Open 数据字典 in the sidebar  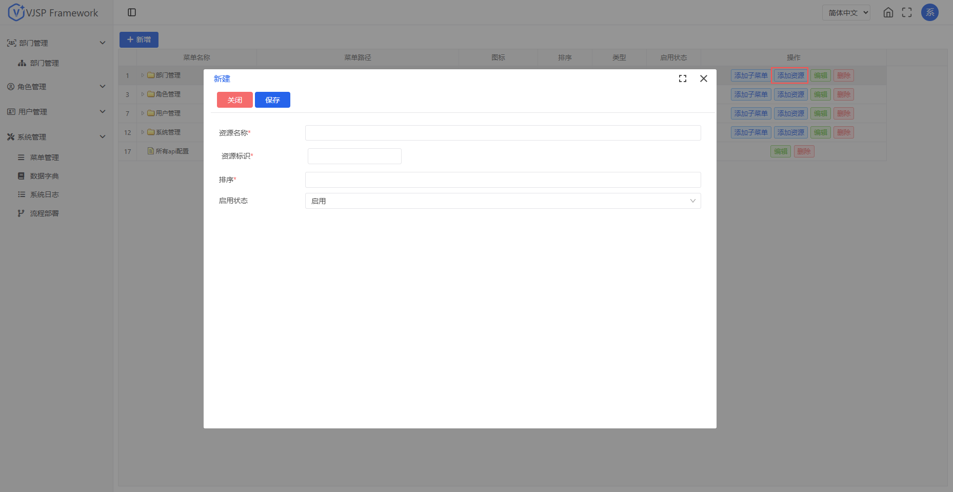pos(44,176)
